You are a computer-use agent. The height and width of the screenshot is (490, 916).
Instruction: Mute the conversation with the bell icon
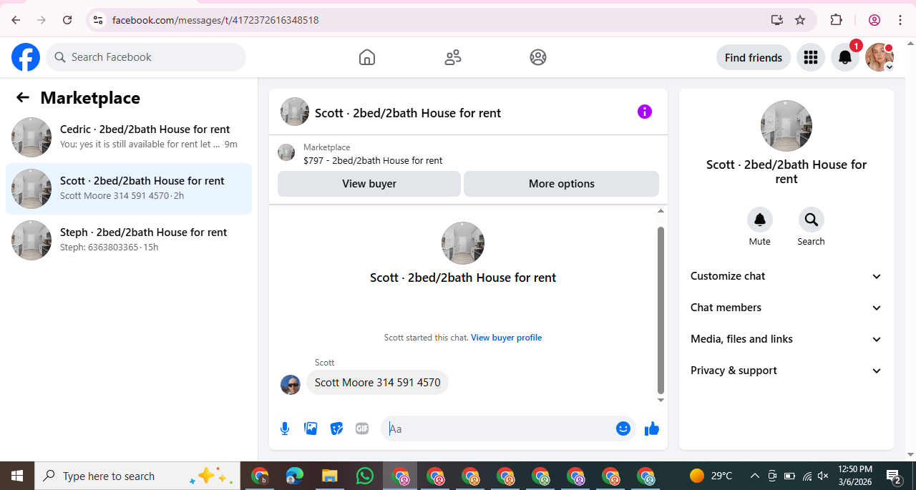[x=760, y=220]
